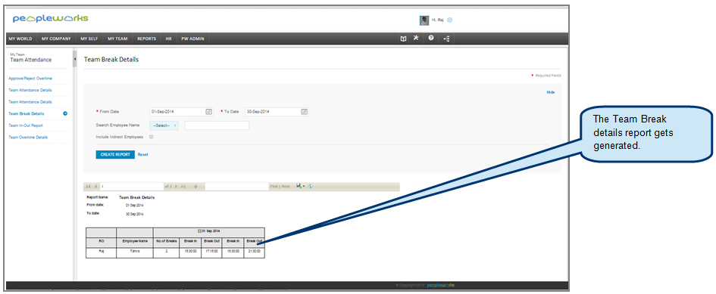Open the Search Employee Name select dropdown
The height and width of the screenshot is (294, 716).
pyautogui.click(x=164, y=125)
